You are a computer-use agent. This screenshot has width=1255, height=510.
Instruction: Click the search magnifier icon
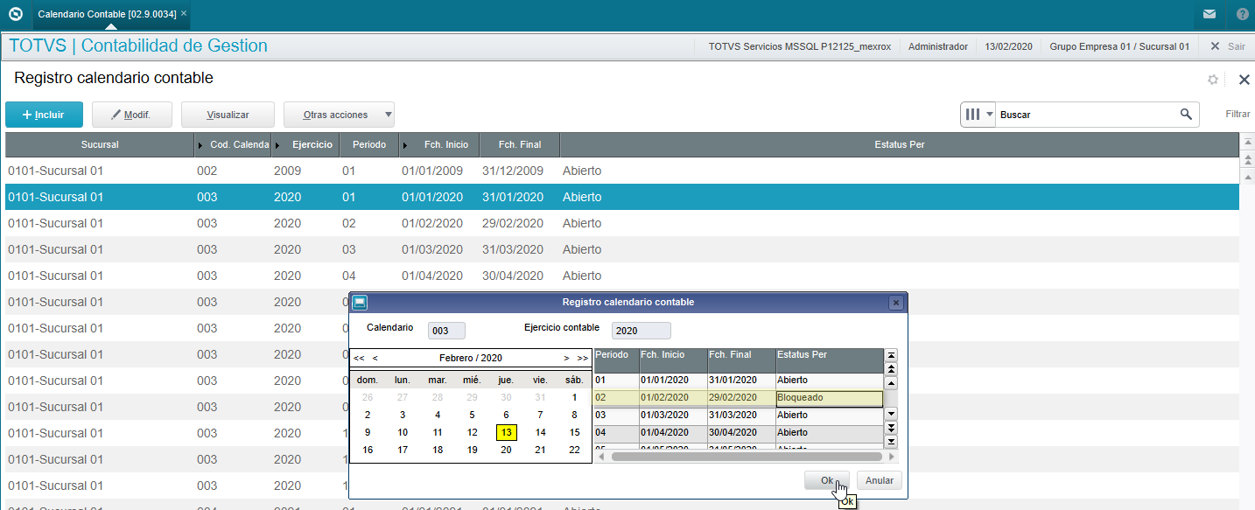coord(1186,114)
